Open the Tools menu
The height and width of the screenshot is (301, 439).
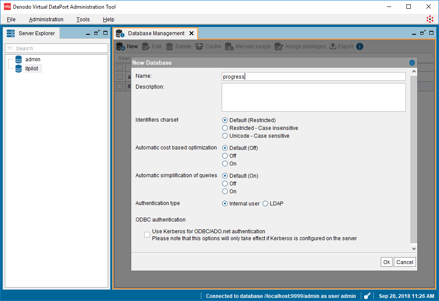tap(83, 19)
